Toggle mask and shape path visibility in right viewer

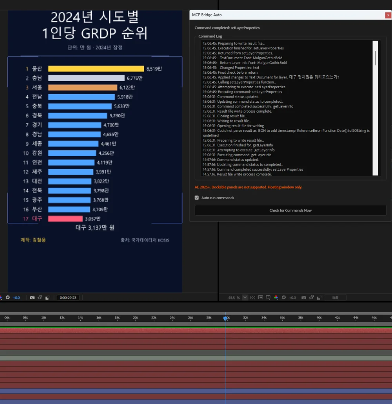261,298
